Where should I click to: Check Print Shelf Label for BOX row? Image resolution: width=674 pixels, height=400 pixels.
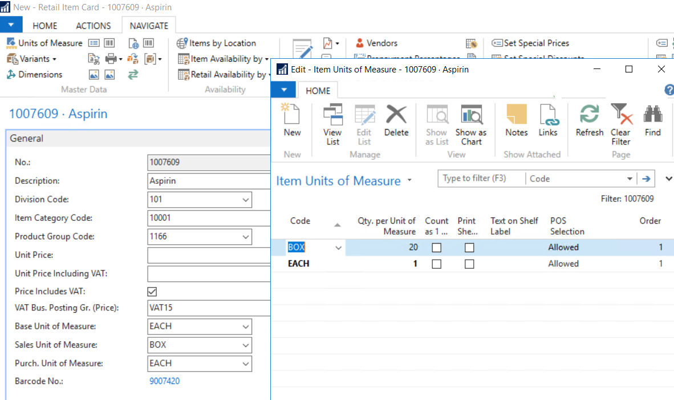coord(469,248)
